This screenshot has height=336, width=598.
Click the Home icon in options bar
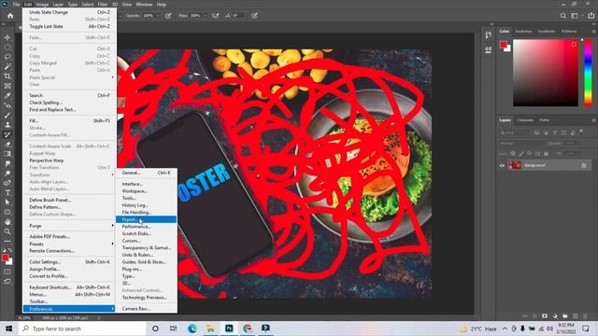[10, 16]
